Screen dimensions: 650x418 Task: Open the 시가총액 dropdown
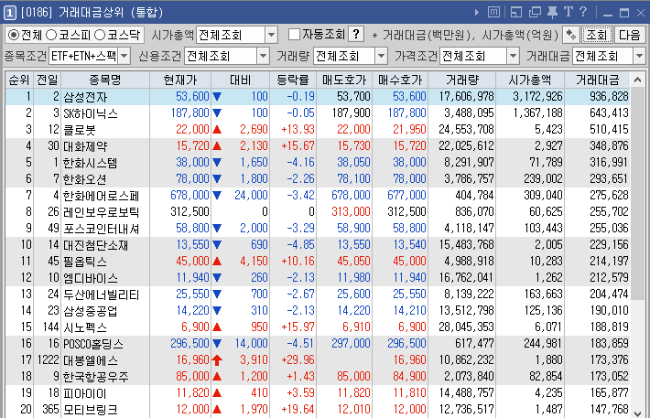tap(272, 35)
